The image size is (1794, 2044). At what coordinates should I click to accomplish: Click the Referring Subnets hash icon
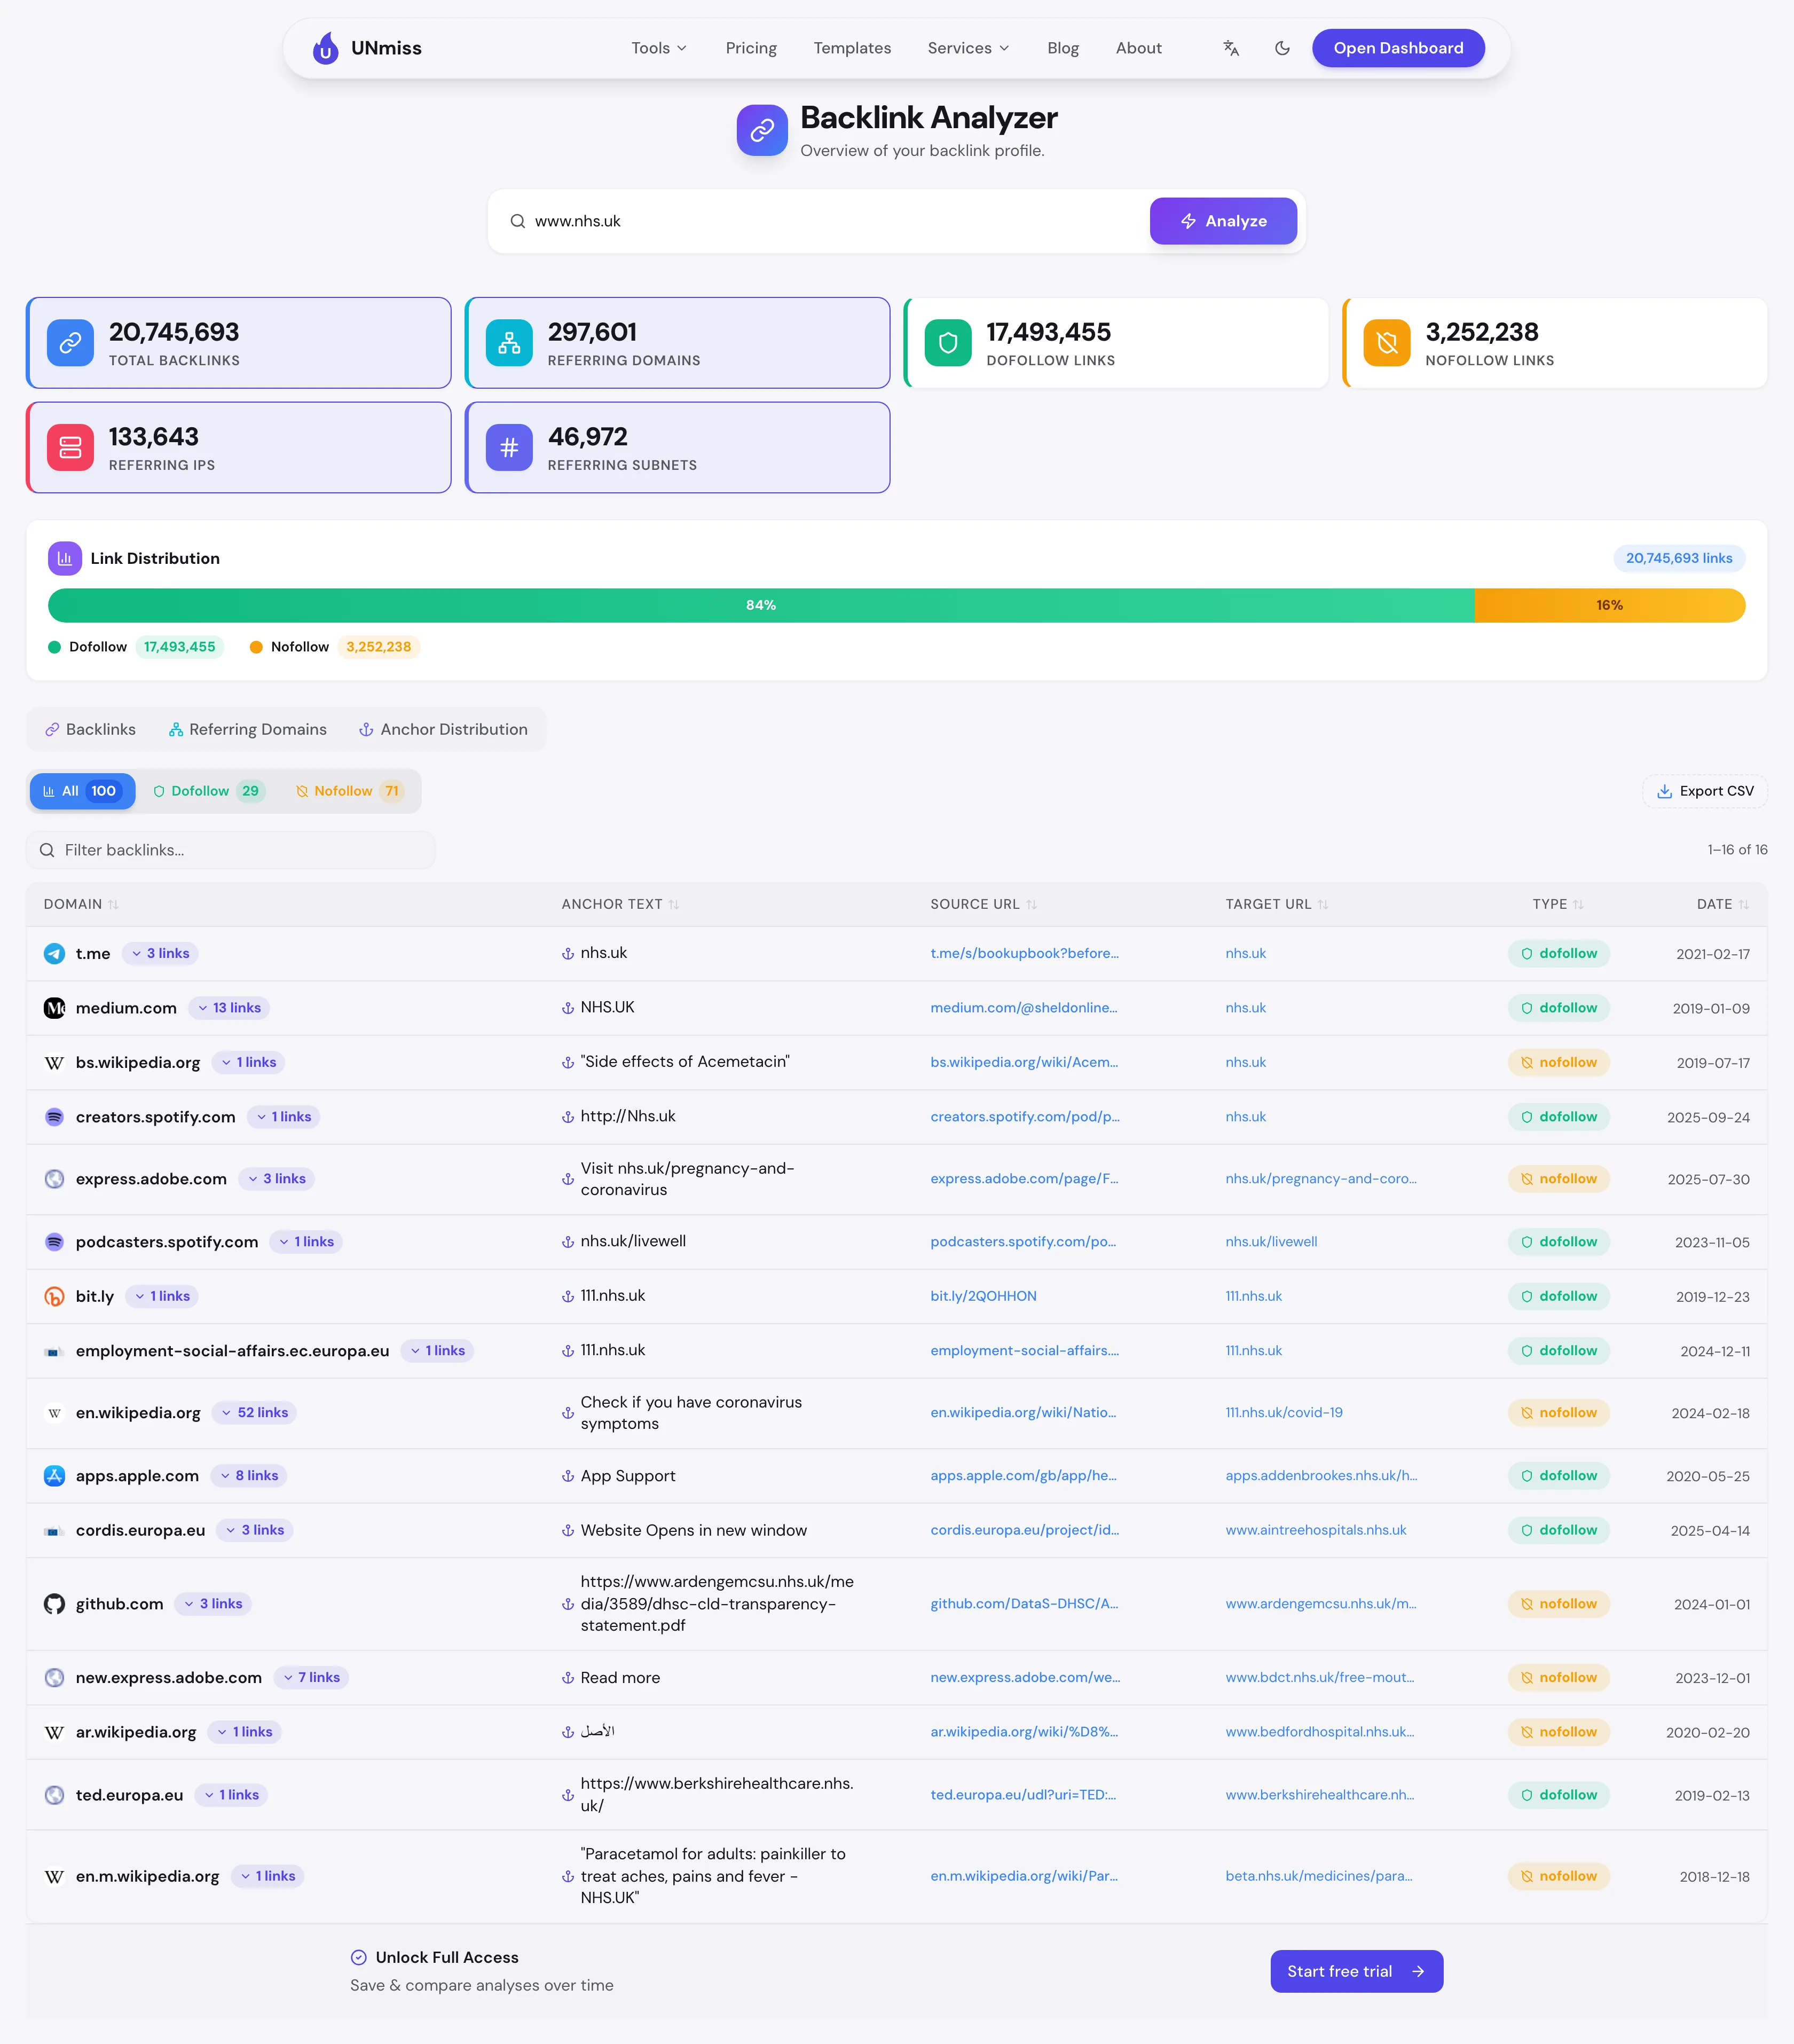509,448
